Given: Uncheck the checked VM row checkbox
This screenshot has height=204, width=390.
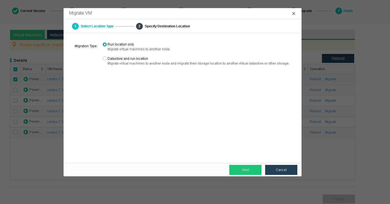Looking at the screenshot, I should 15,79.
